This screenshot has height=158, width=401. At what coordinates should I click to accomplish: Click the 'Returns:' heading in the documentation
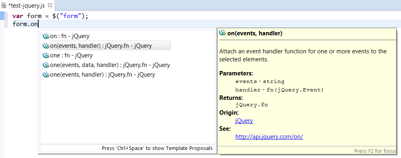tap(231, 97)
